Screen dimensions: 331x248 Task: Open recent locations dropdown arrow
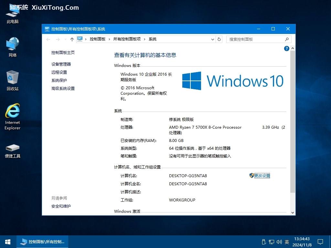point(65,39)
